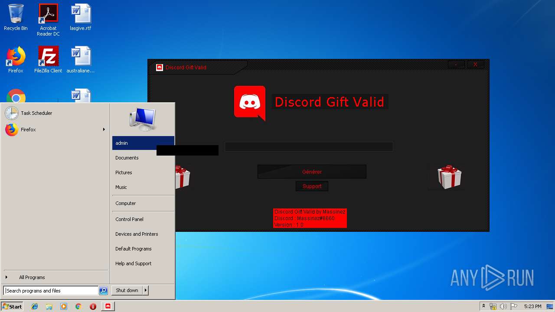
Task: Click the 'Discord : Massinez#6660' credit text
Action: (304, 218)
